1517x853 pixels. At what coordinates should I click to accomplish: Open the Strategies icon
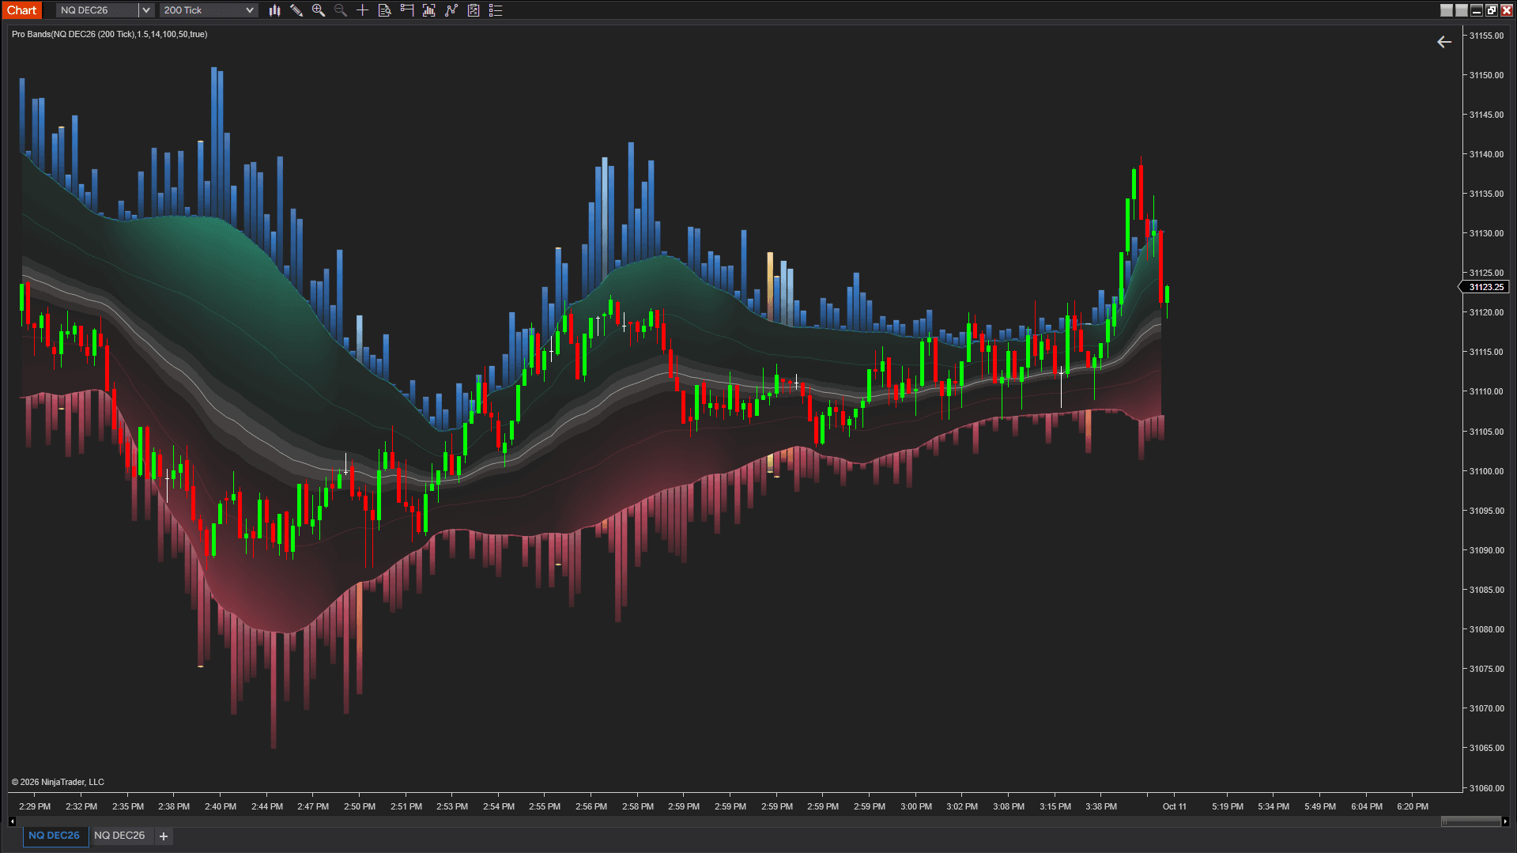[451, 10]
